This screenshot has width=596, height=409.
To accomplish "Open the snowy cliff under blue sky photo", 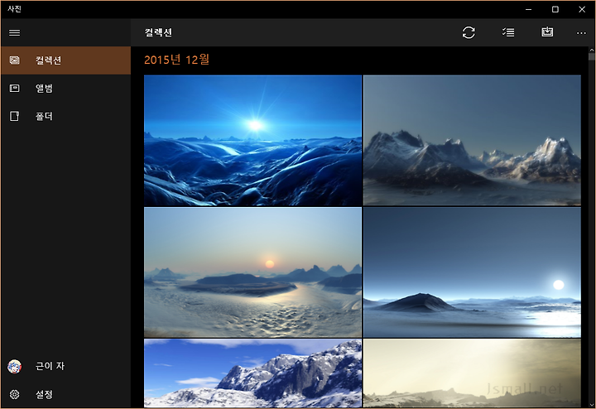I will pyautogui.click(x=252, y=373).
